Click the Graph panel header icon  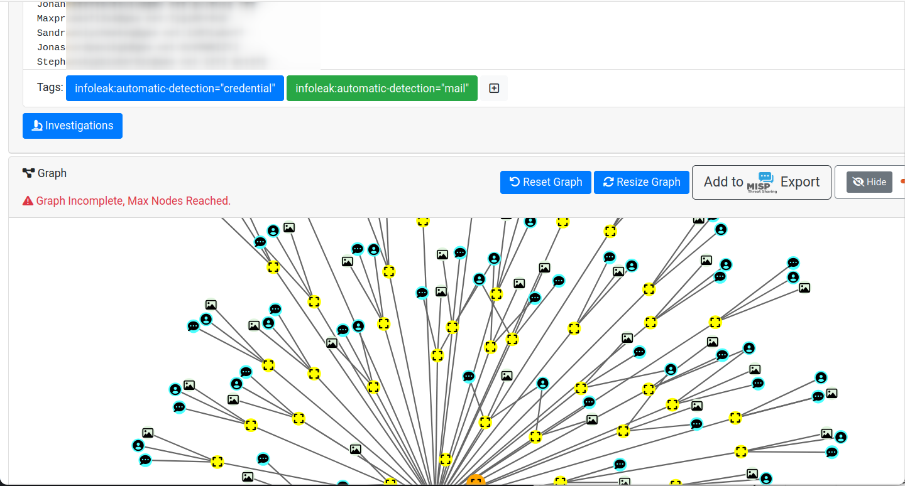(x=28, y=173)
